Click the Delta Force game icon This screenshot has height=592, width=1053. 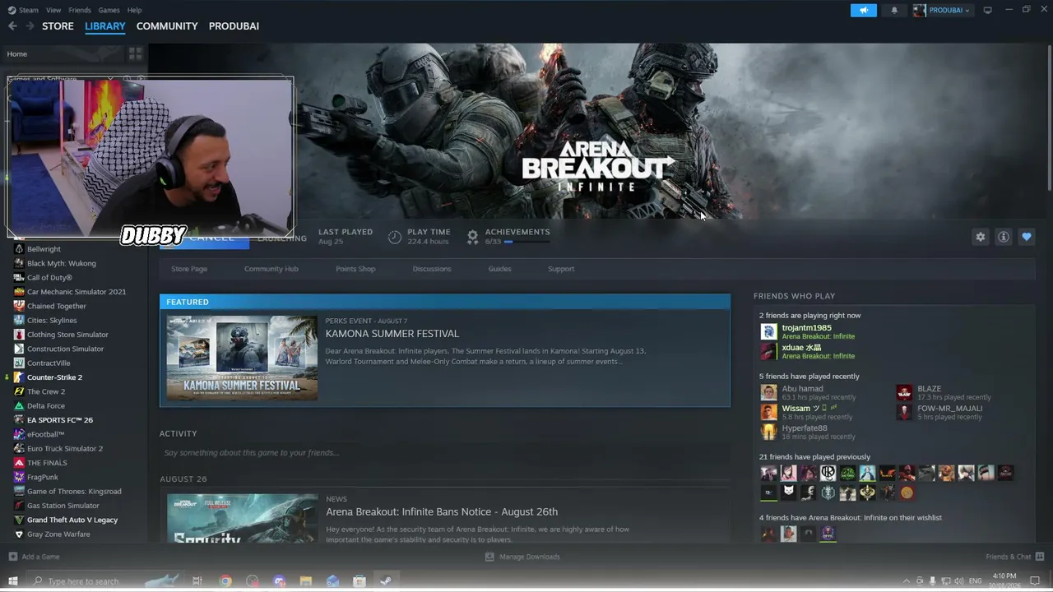tap(19, 406)
